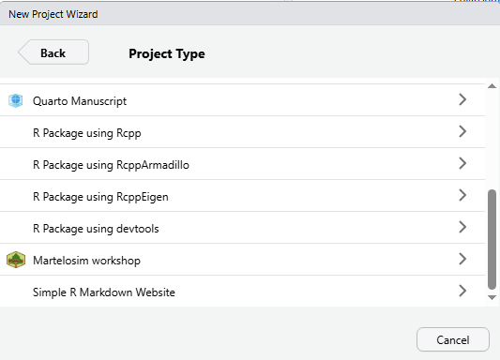Select Quarto Manuscript project type
Viewport: 500px width, 360px height.
point(242,100)
